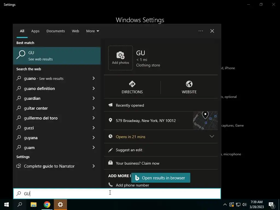Open the More dropdown filter
This screenshot has height=210, width=280.
(x=92, y=31)
